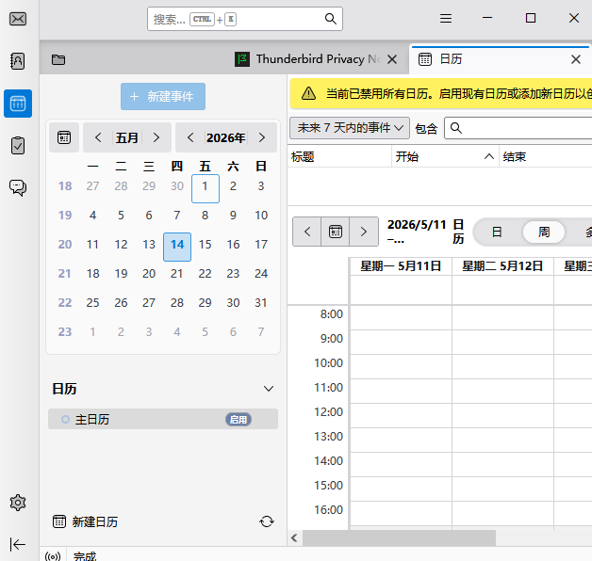This screenshot has width=592, height=561.
Task: Open the Mail space icon
Action: click(18, 19)
